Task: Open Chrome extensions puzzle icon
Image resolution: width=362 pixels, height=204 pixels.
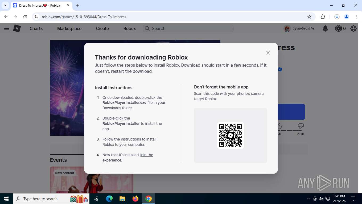Action: click(323, 17)
